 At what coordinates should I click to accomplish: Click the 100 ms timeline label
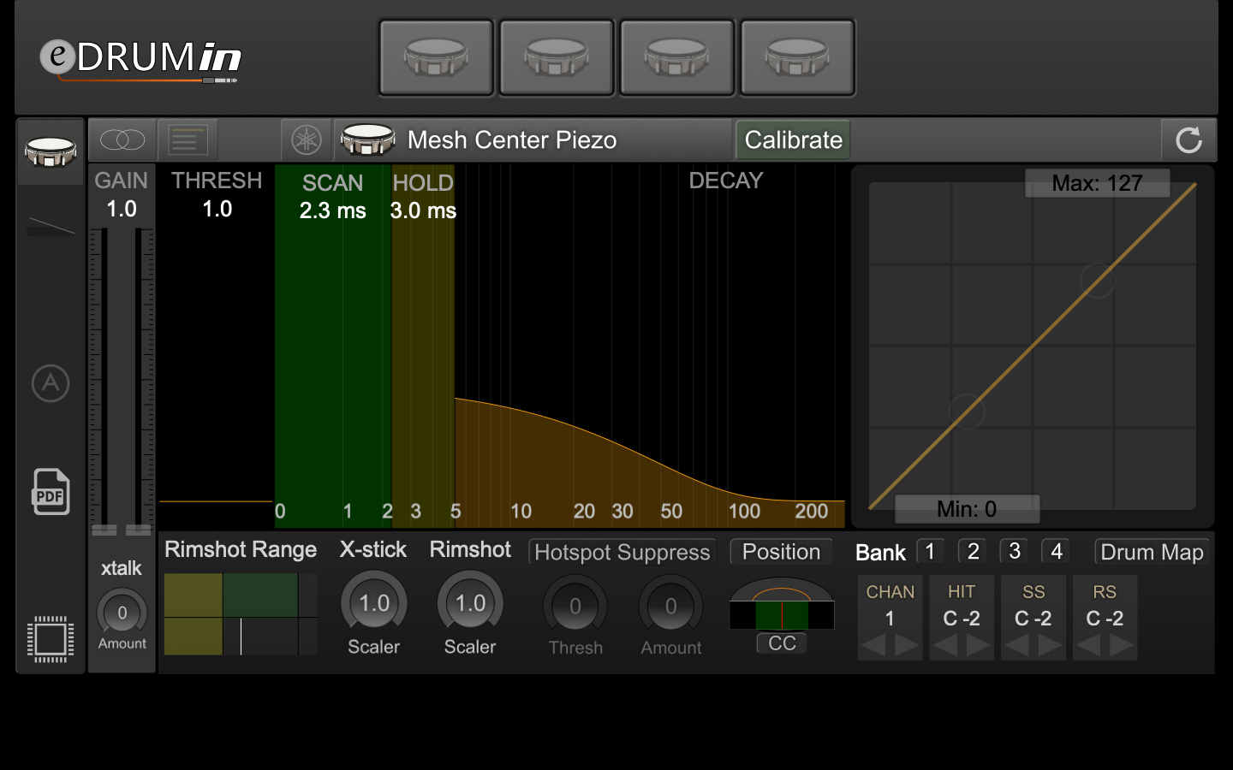pos(744,512)
